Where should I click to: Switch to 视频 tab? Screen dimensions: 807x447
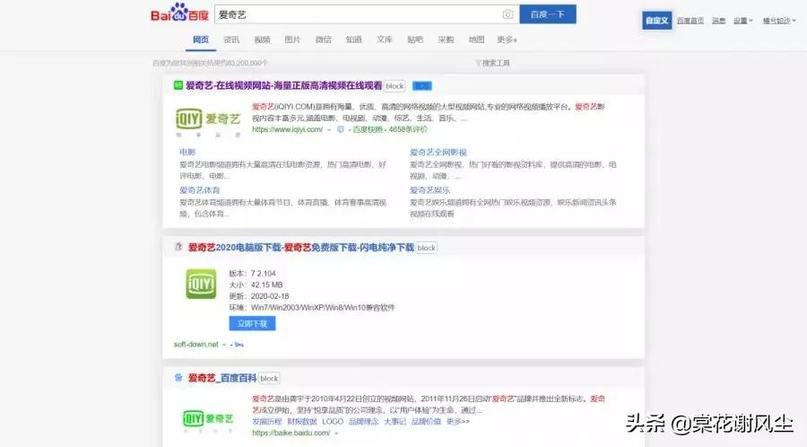click(x=262, y=39)
